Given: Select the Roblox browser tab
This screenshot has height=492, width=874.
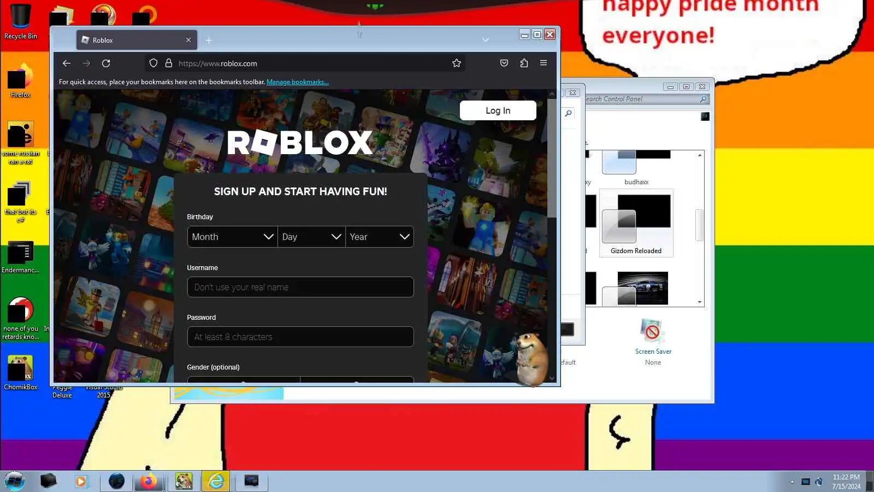Looking at the screenshot, I should click(x=137, y=40).
